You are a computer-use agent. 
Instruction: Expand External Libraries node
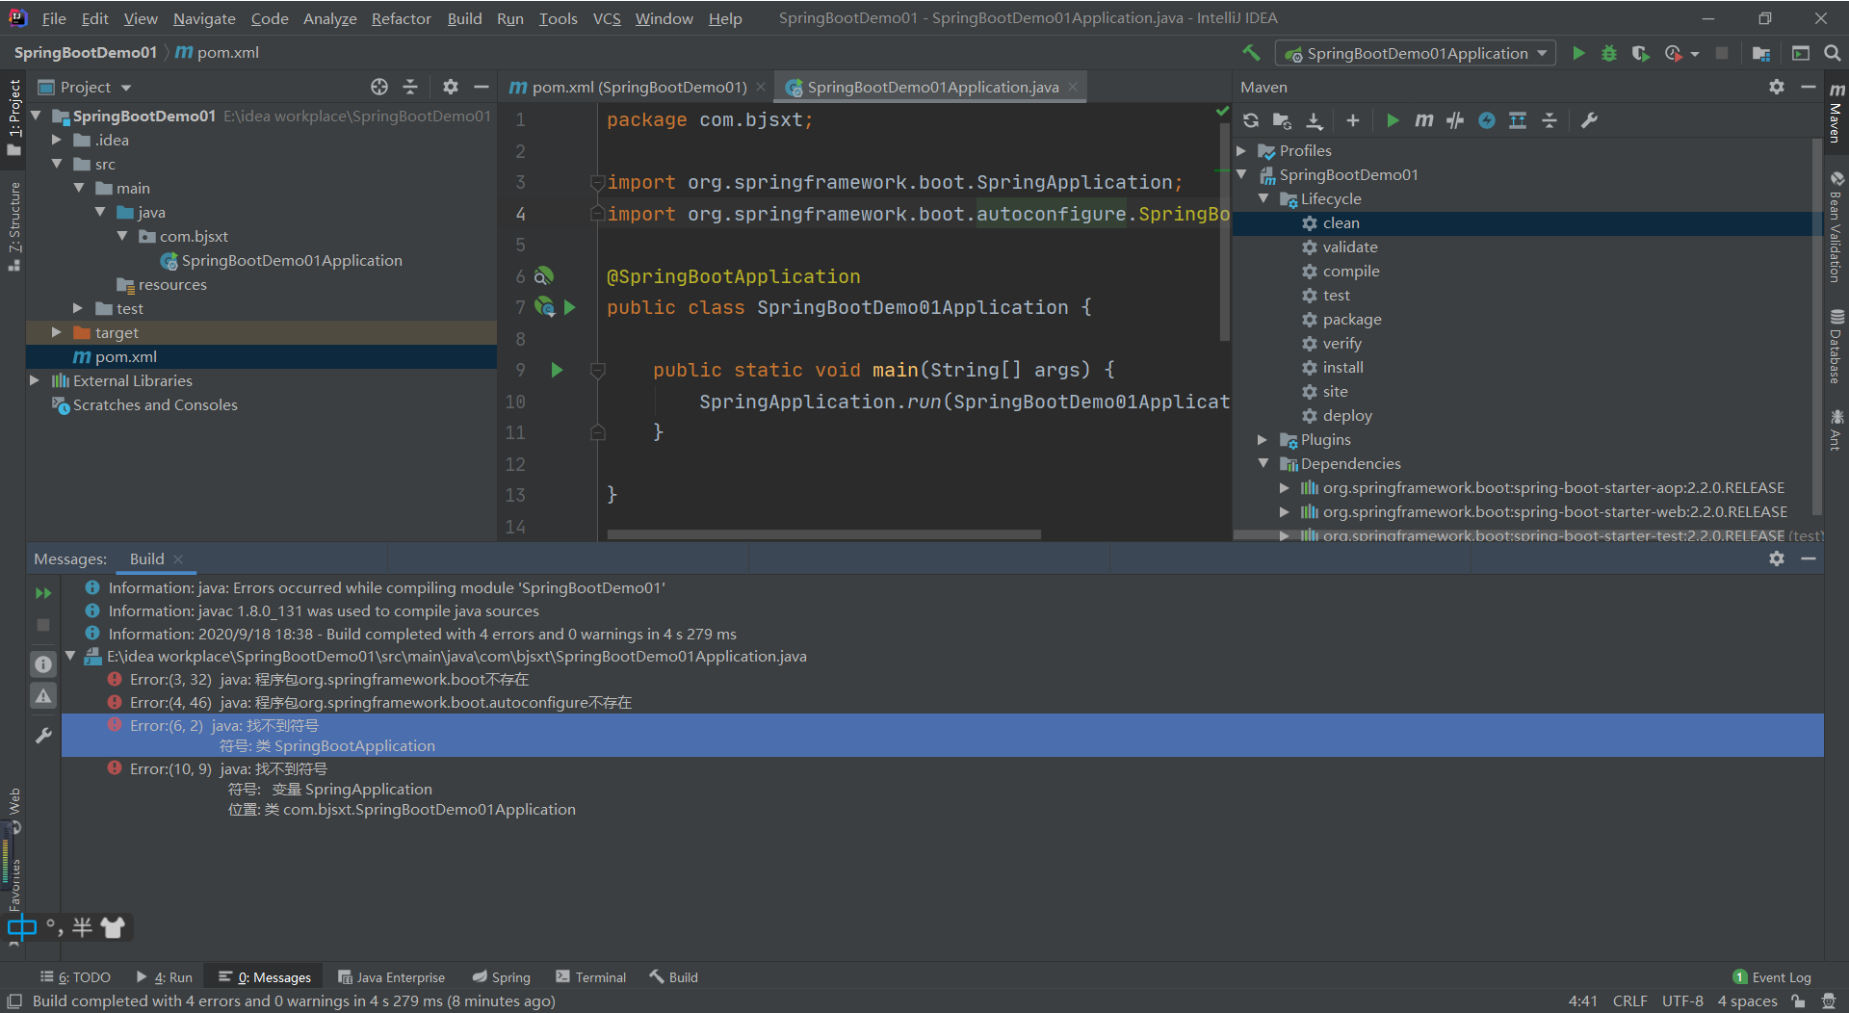[35, 380]
